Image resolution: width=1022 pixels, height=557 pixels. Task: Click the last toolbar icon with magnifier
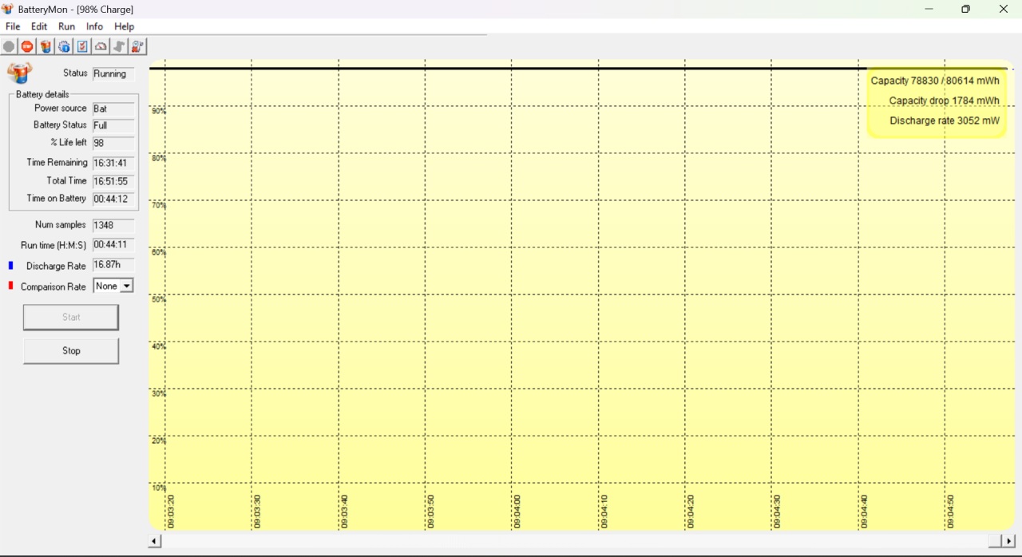pos(137,47)
